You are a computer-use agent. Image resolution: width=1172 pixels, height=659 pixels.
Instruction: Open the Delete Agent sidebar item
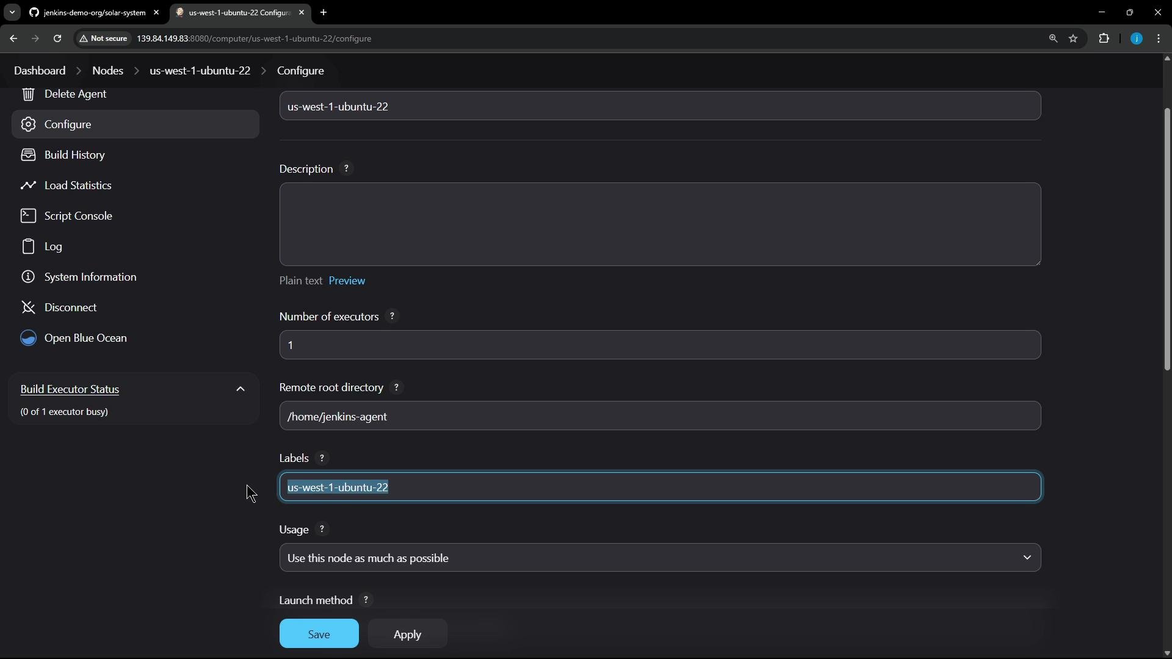point(136,94)
